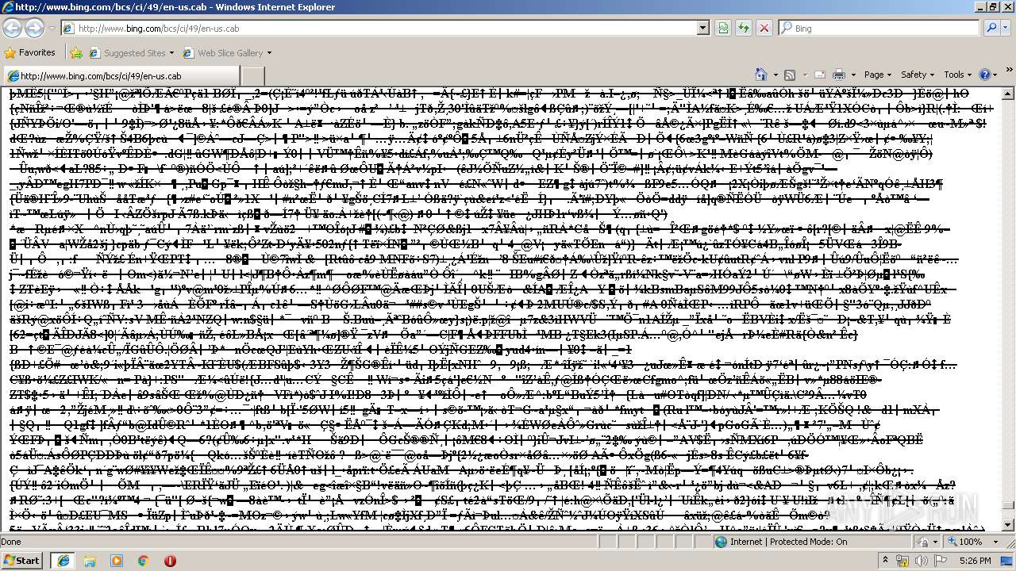Add to Favorites bar star-arrow icon
The image size is (1016, 571).
tap(76, 53)
